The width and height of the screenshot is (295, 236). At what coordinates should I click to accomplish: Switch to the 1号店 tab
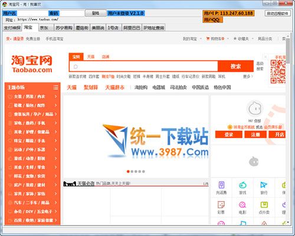[x=113, y=28]
